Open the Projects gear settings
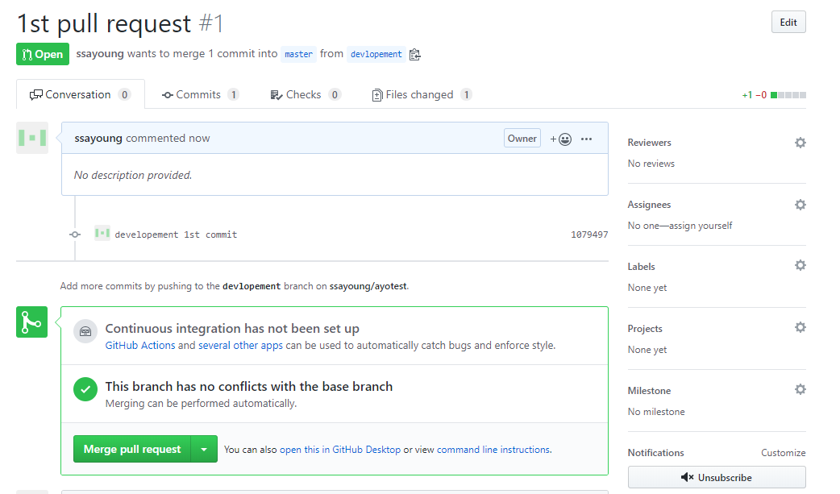Viewport: 840px width, 494px height. click(800, 327)
